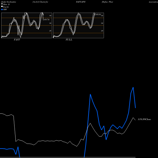Viewport: 158px width, 158px height.
Task: Click the Fast K legend swatch
Action: 2,7
